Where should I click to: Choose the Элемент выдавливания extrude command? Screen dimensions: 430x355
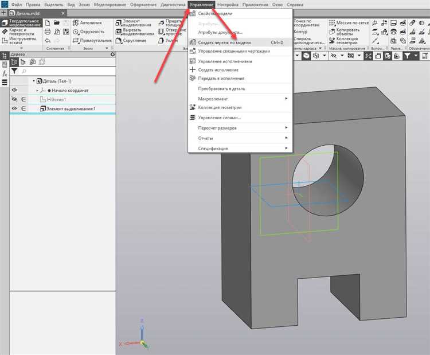133,23
